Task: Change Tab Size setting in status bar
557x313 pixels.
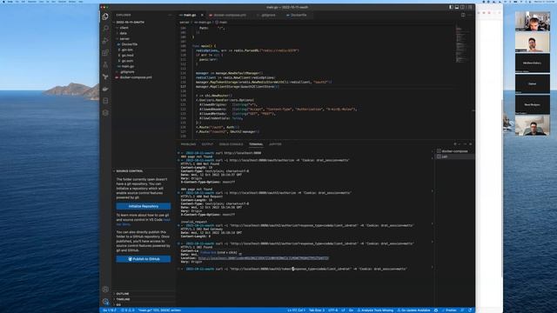Action: click(x=317, y=310)
